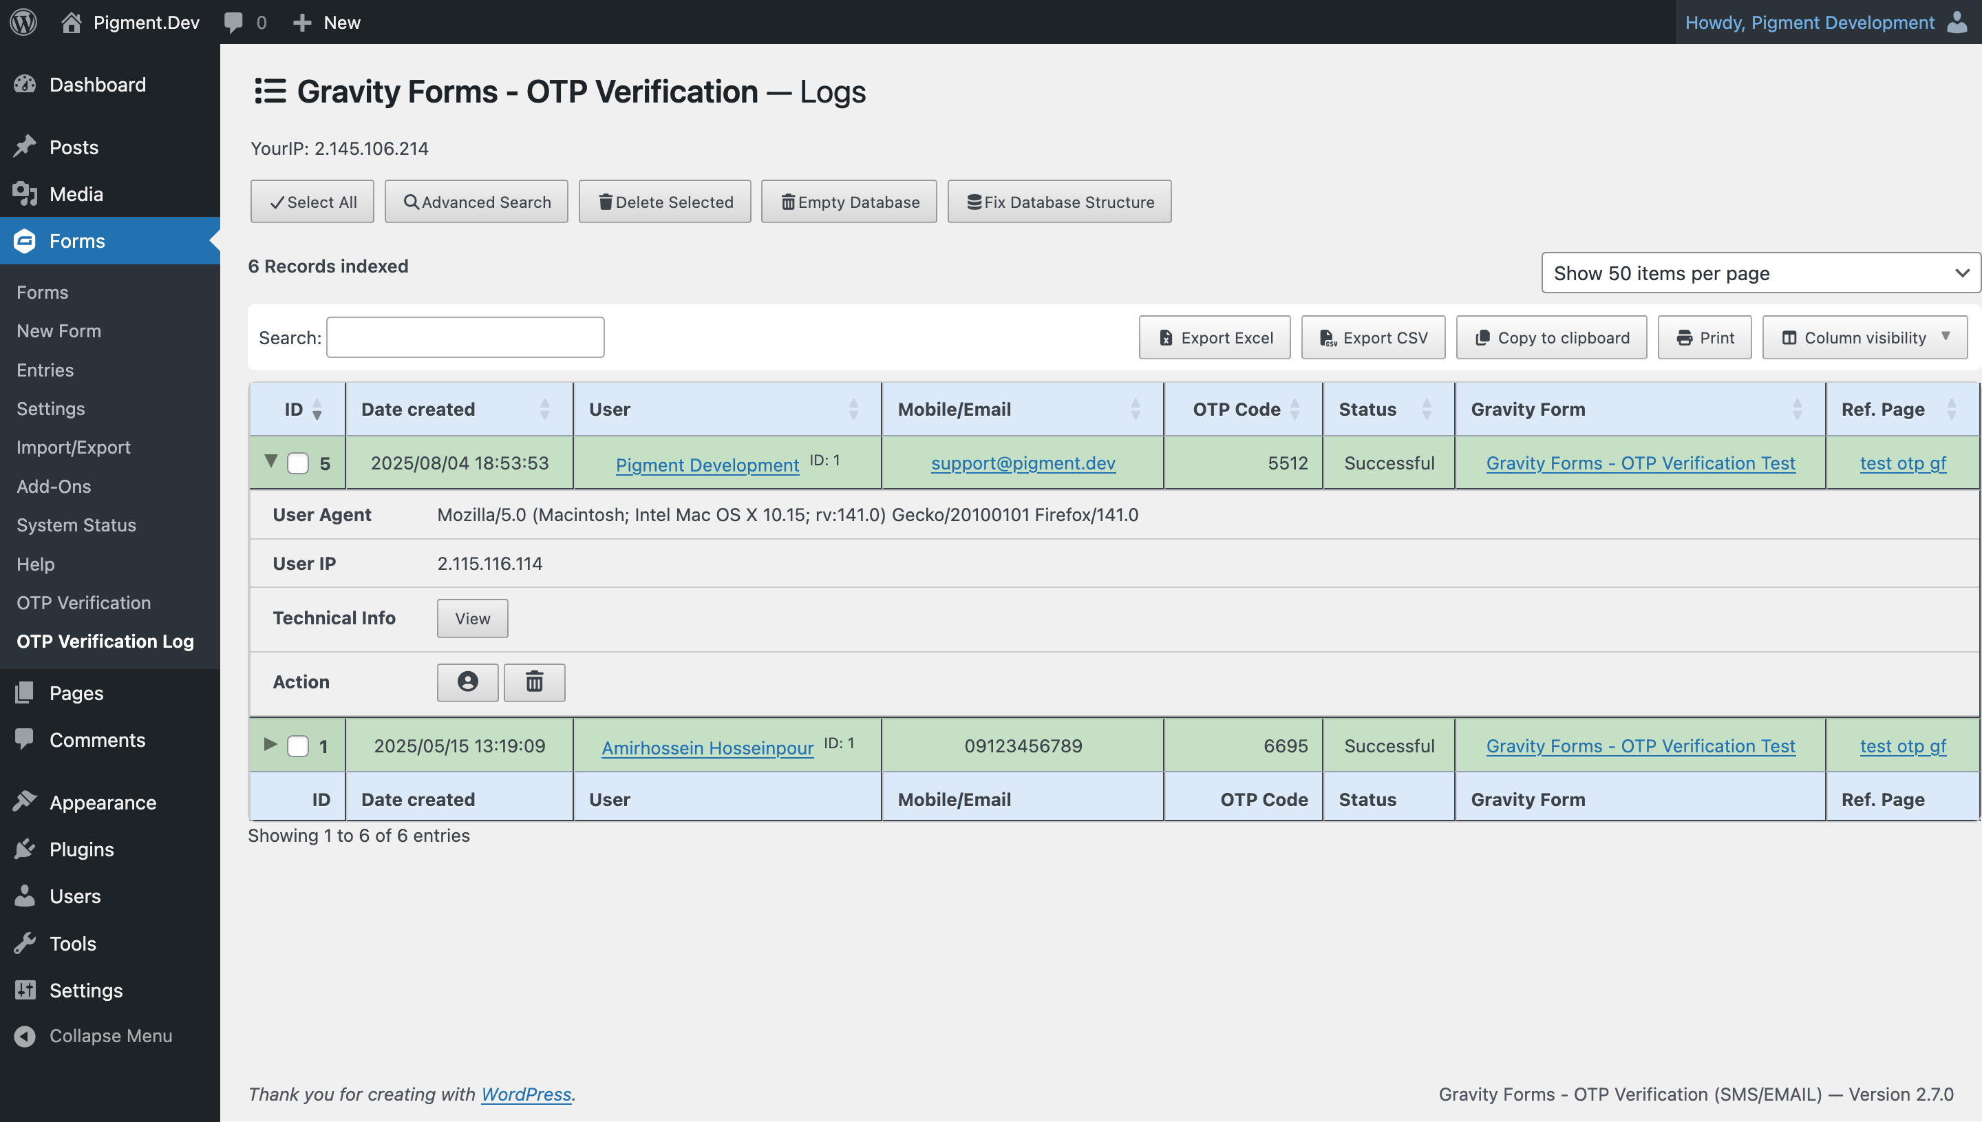
Task: Click the Tools wrench icon in sidebar
Action: (25, 942)
